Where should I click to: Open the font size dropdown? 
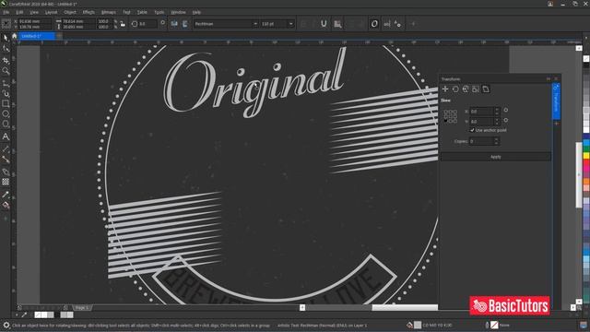[x=291, y=24]
